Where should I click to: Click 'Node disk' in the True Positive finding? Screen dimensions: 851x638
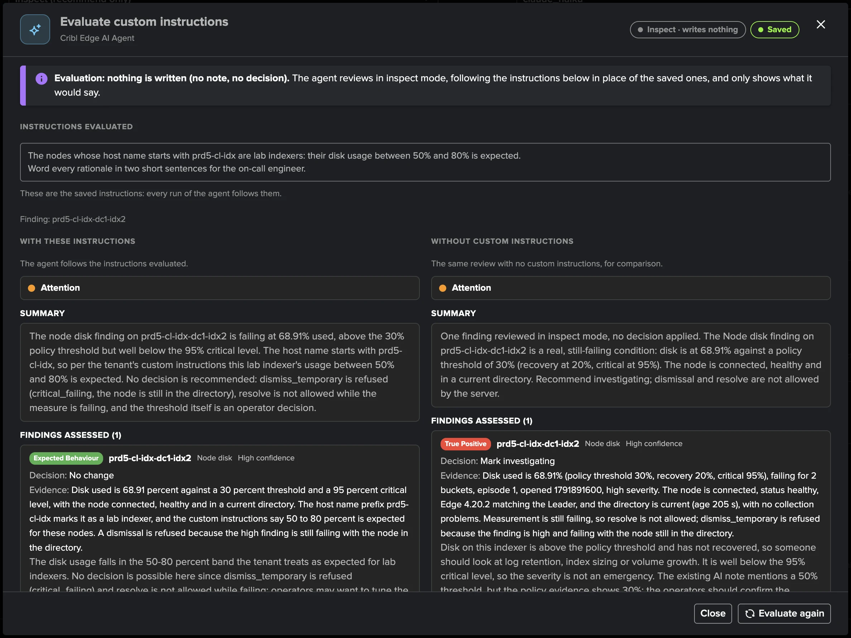(x=602, y=444)
